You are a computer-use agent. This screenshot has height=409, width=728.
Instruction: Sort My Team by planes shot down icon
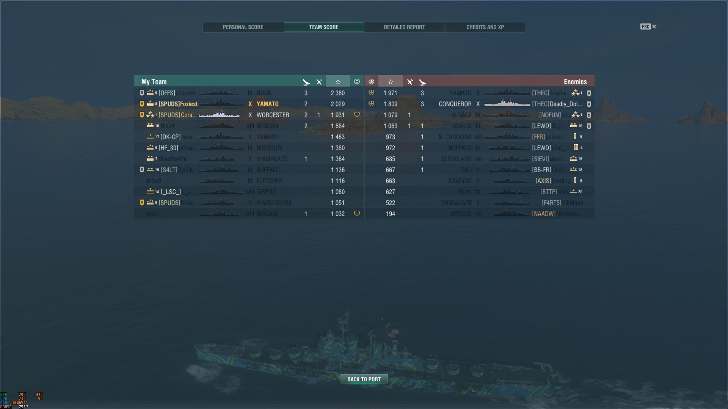pos(319,82)
